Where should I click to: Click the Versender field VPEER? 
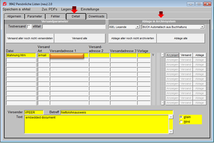click(x=34, y=112)
